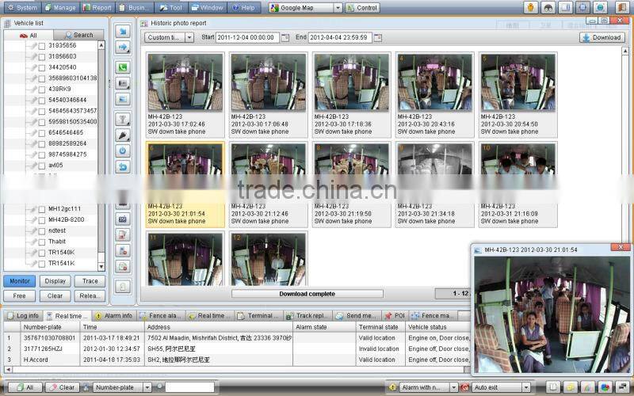Click the green phone call icon
634x396 pixels.
click(123, 67)
